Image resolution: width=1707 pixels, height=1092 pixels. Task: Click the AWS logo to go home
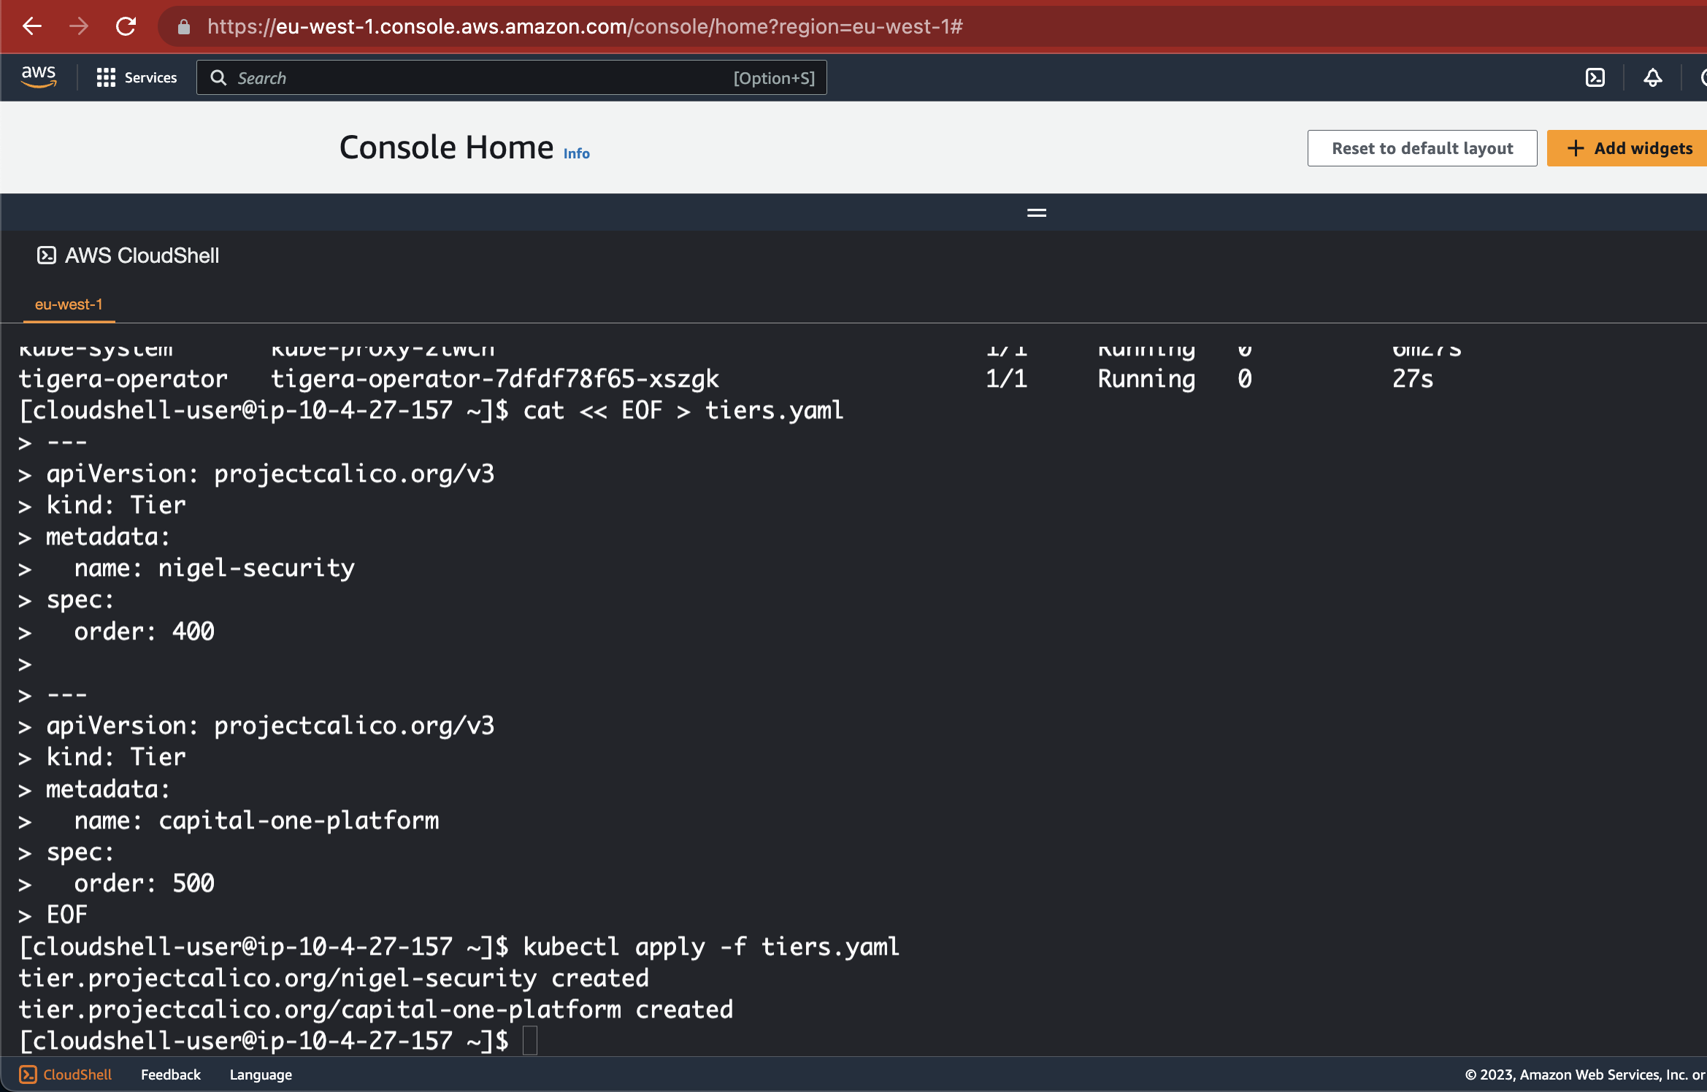pos(39,77)
